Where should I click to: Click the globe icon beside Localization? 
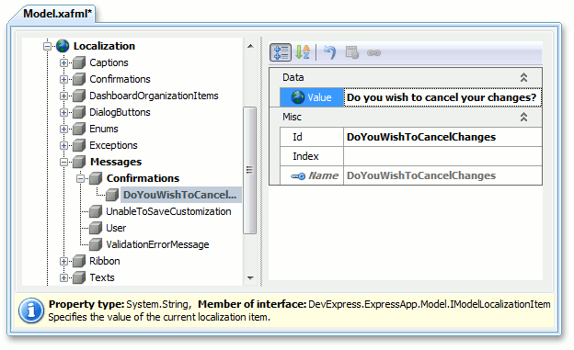(x=63, y=46)
